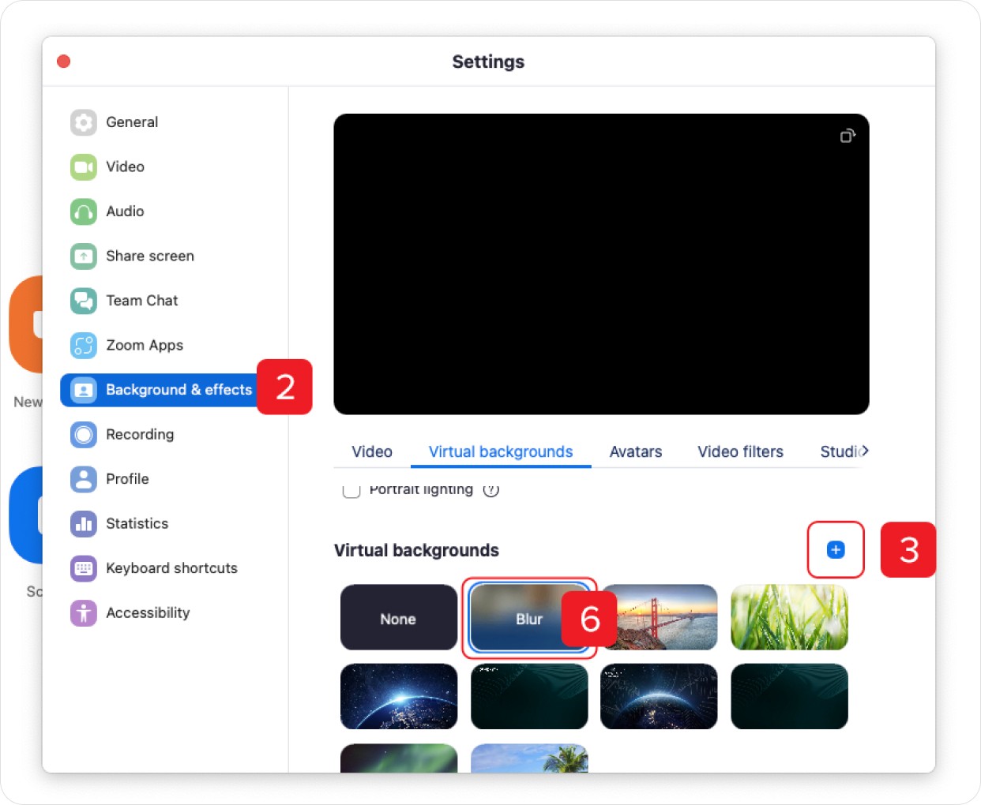Select the starry Earth from space background
981x805 pixels.
(x=399, y=696)
